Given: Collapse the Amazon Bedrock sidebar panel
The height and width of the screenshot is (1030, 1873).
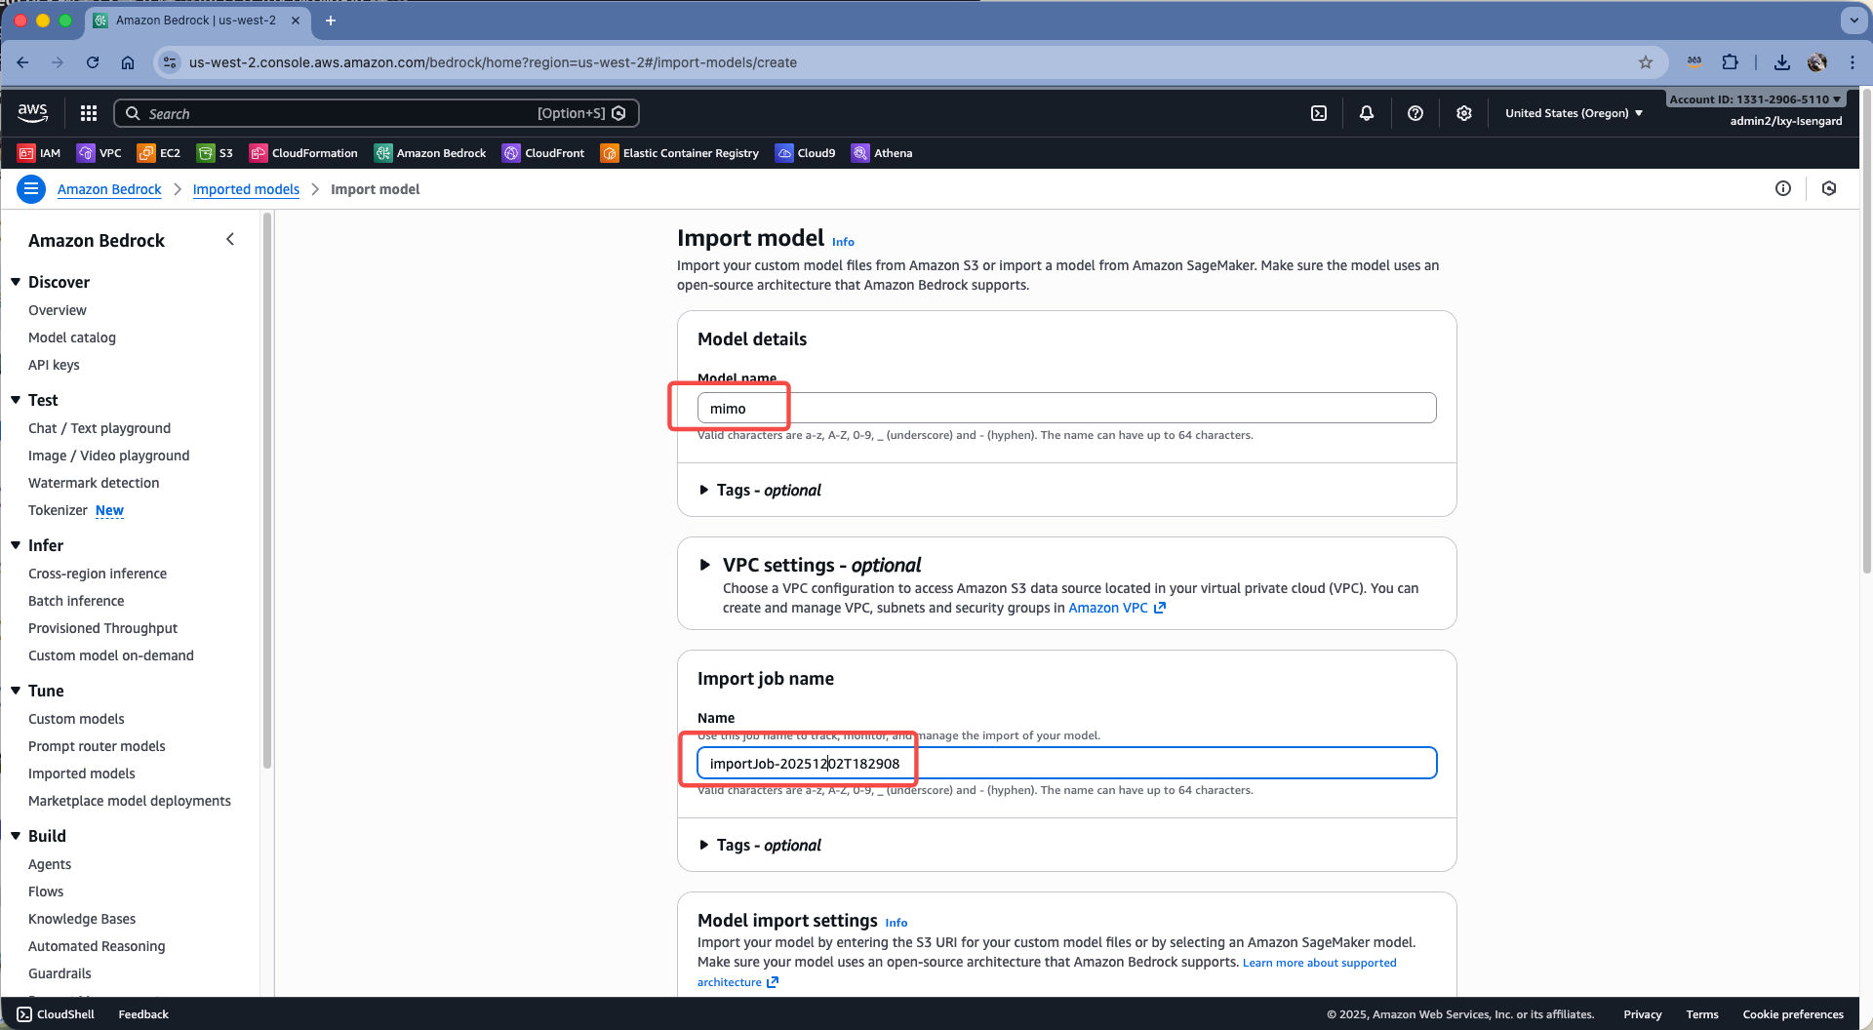Looking at the screenshot, I should tap(230, 240).
